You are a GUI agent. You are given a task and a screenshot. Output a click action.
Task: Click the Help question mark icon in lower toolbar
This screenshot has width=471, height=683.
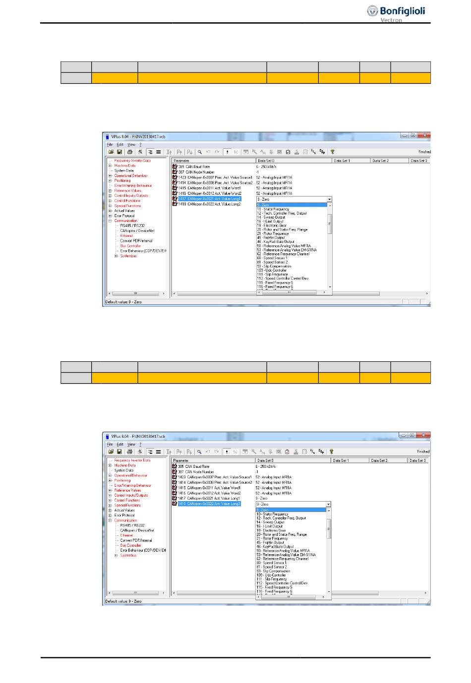click(x=331, y=452)
